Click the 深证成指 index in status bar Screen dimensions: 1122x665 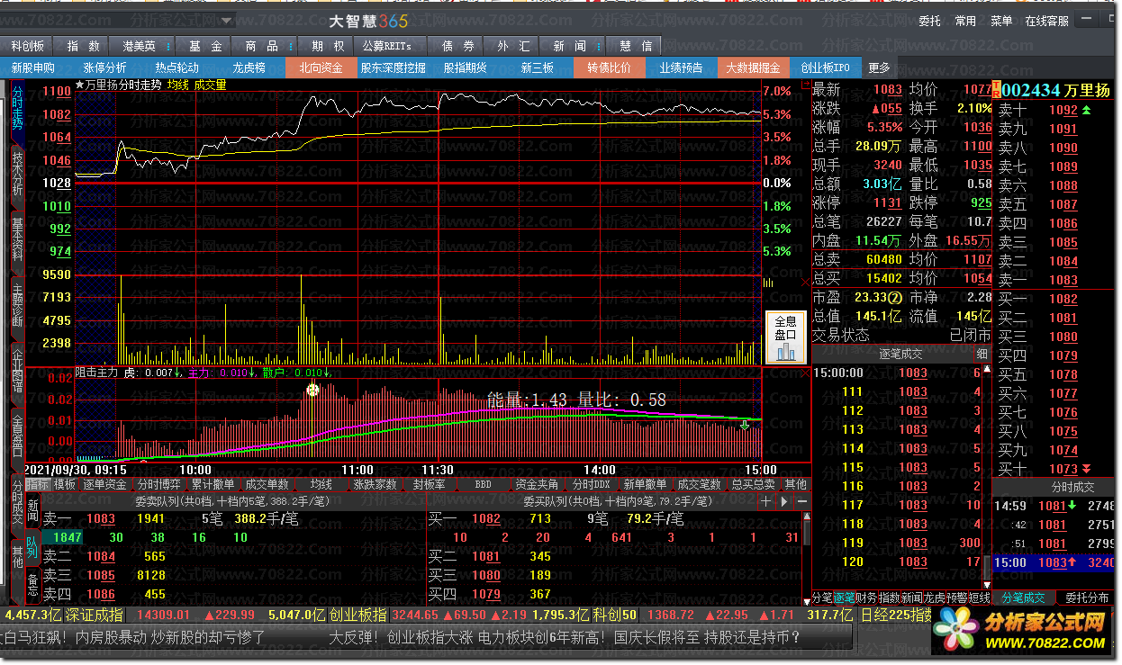point(94,616)
